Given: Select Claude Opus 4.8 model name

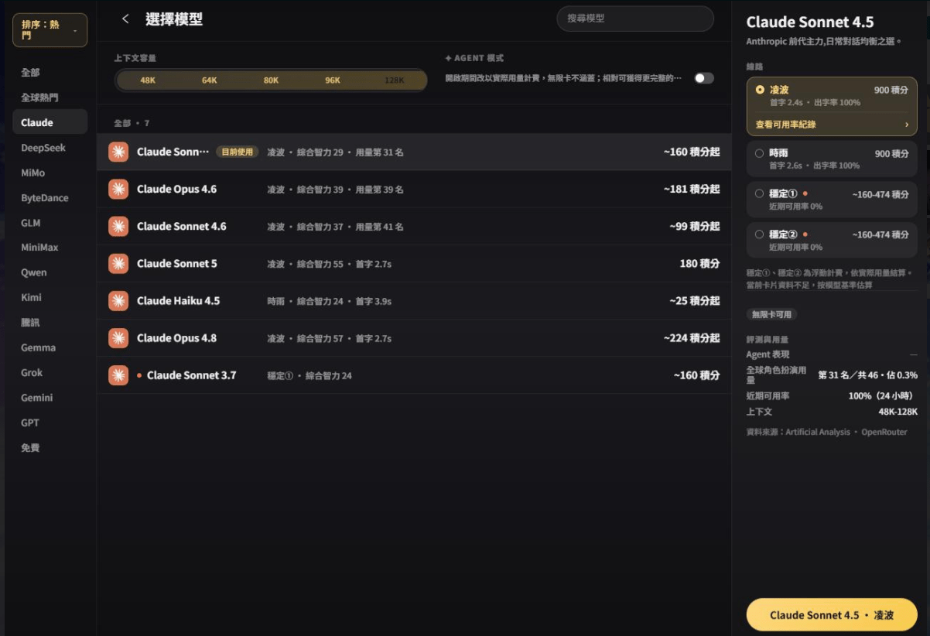Looking at the screenshot, I should 176,337.
